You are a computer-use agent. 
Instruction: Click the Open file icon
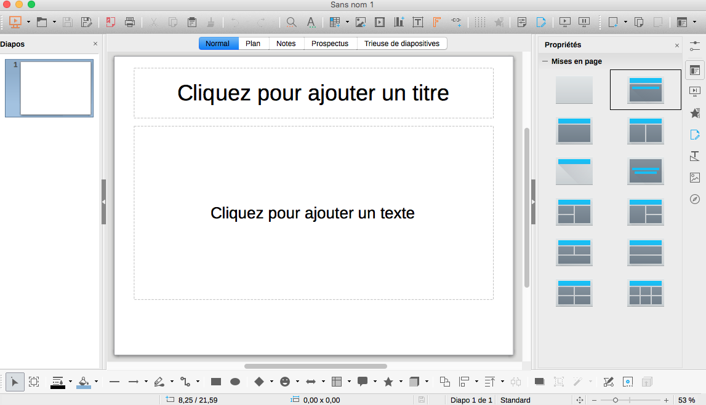pos(42,22)
